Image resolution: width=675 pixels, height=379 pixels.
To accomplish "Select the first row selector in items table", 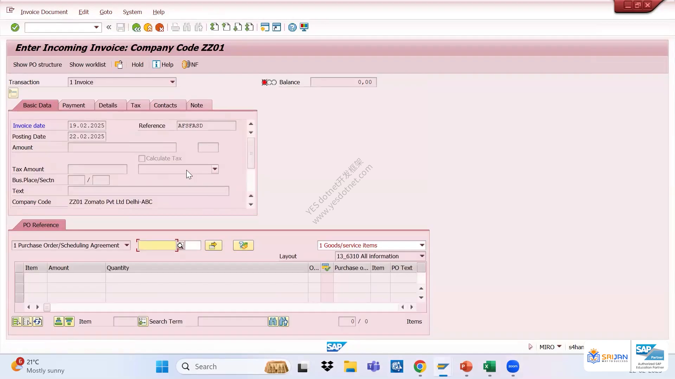I will pyautogui.click(x=19, y=278).
